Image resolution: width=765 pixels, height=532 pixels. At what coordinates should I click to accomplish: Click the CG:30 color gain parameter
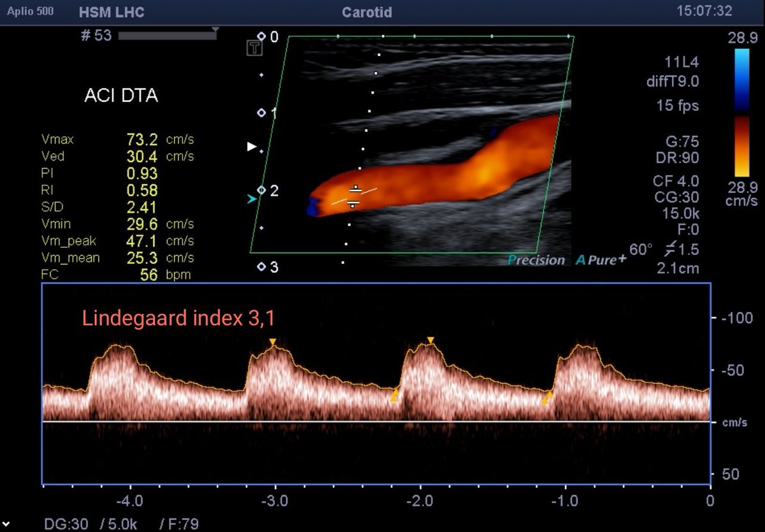(677, 198)
